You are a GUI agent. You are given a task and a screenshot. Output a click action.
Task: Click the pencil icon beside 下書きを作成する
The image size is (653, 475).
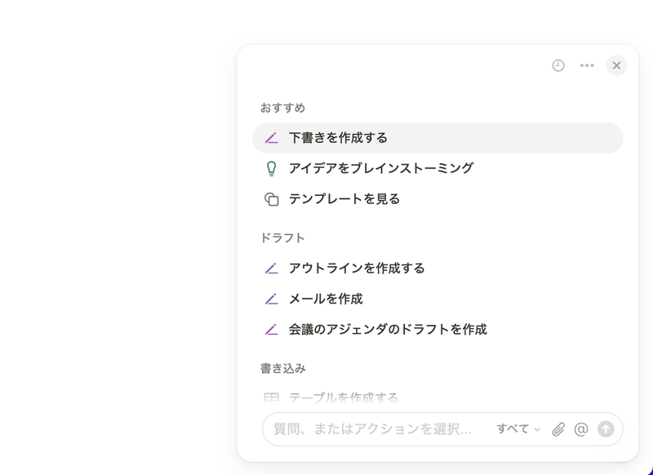click(272, 138)
